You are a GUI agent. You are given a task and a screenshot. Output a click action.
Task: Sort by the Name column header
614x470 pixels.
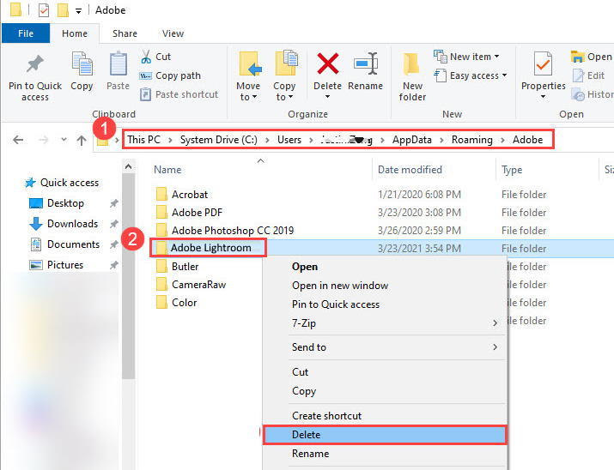coord(167,170)
